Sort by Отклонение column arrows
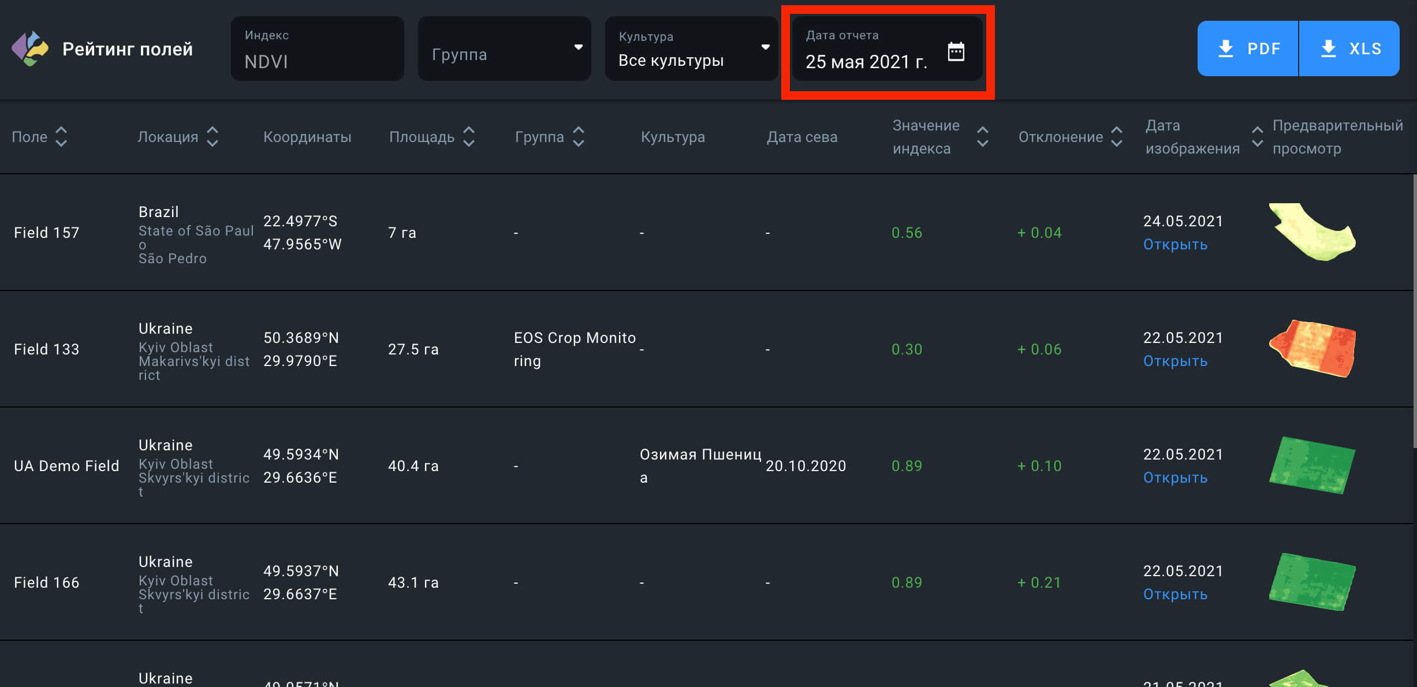The height and width of the screenshot is (687, 1417). click(x=1117, y=137)
